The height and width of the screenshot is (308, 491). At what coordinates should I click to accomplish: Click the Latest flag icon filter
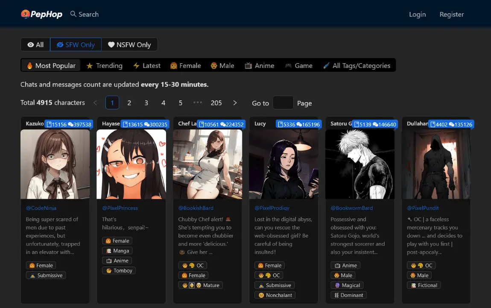[137, 65]
